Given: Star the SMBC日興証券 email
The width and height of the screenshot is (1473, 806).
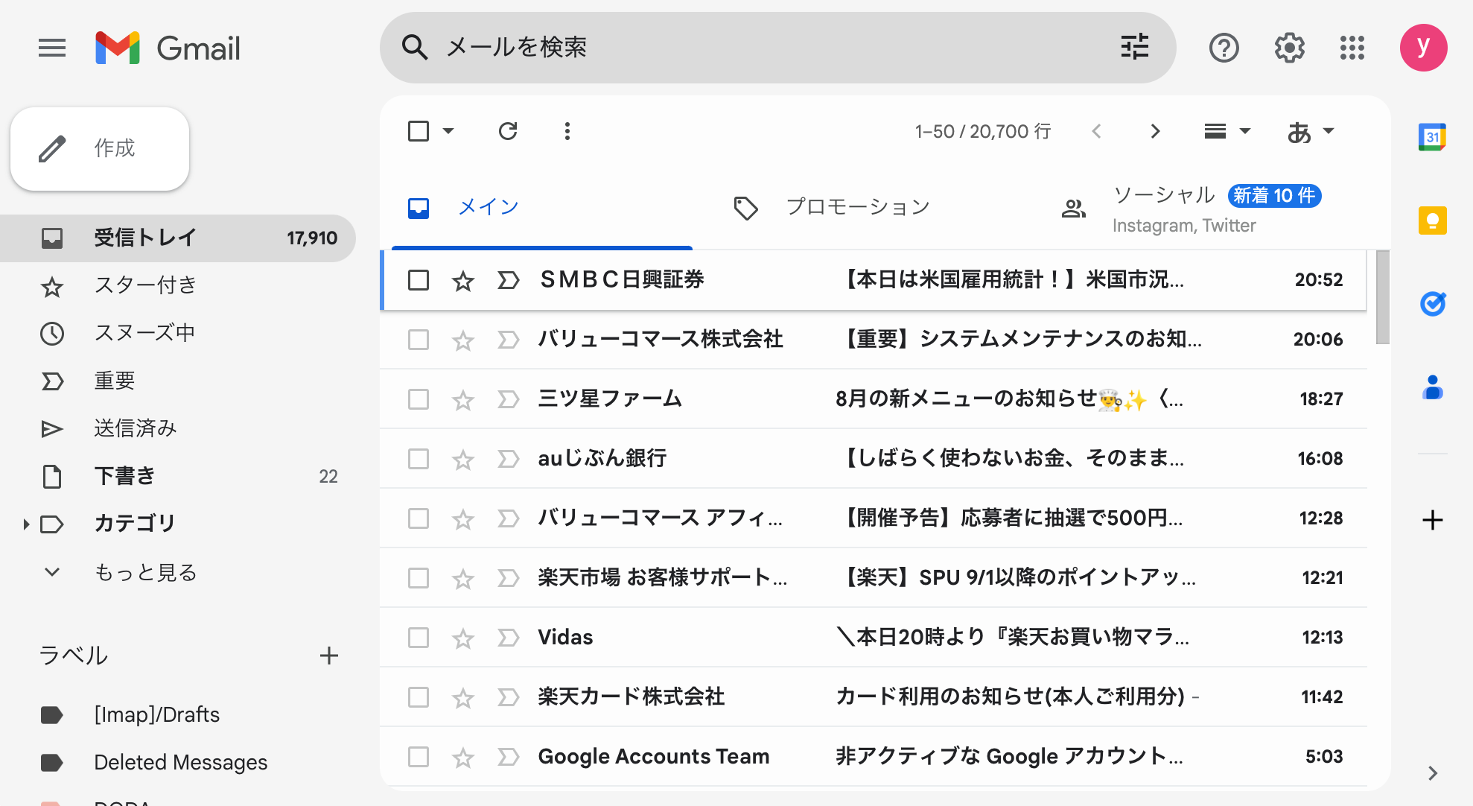Looking at the screenshot, I should [463, 281].
